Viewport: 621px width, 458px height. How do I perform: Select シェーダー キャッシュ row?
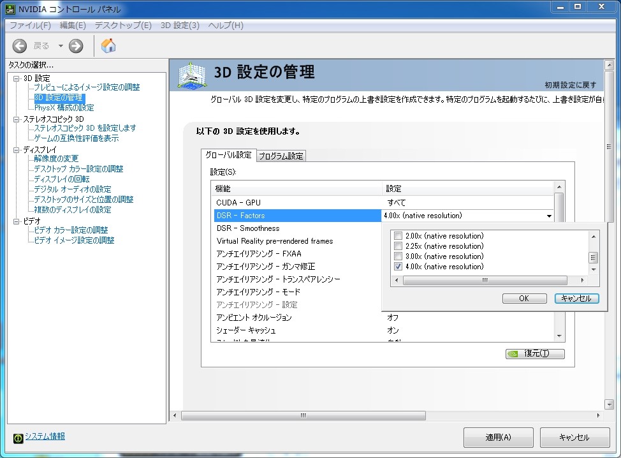click(x=383, y=330)
